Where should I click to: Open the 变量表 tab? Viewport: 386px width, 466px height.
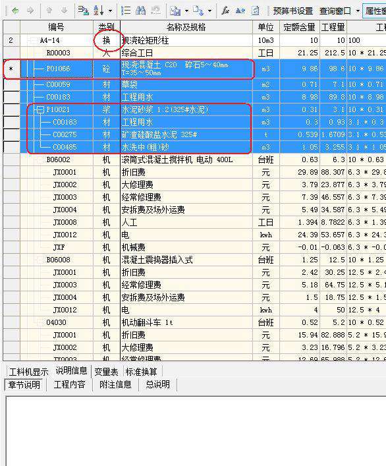[106, 372]
